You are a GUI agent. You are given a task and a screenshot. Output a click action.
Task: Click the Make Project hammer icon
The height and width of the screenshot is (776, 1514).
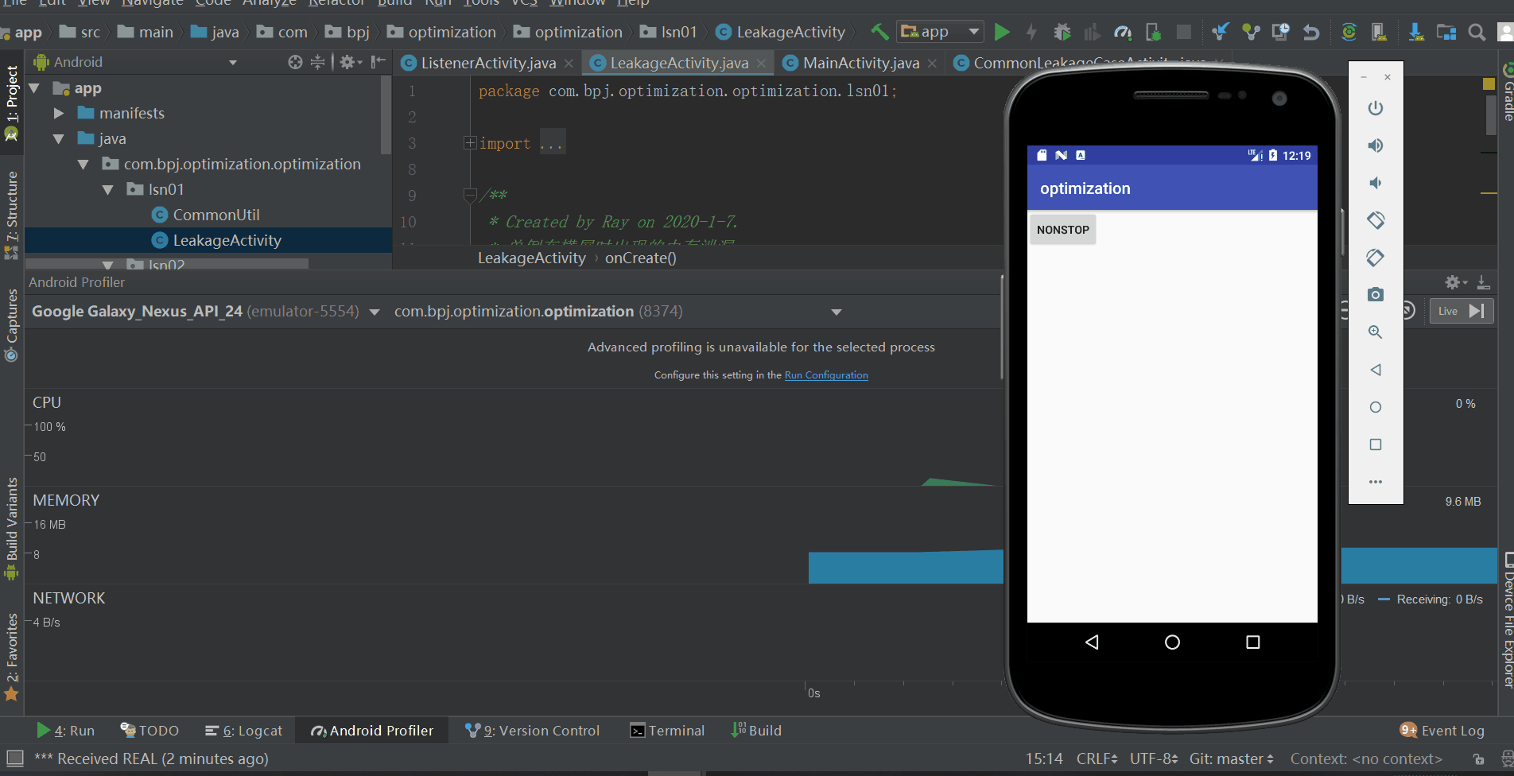click(x=879, y=32)
